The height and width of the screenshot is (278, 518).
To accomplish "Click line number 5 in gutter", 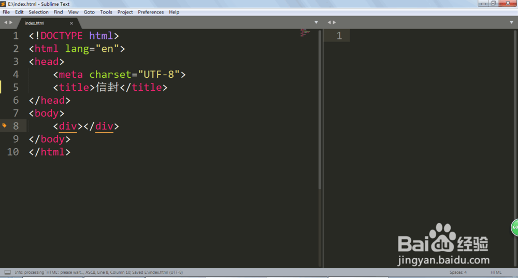I will 16,87.
